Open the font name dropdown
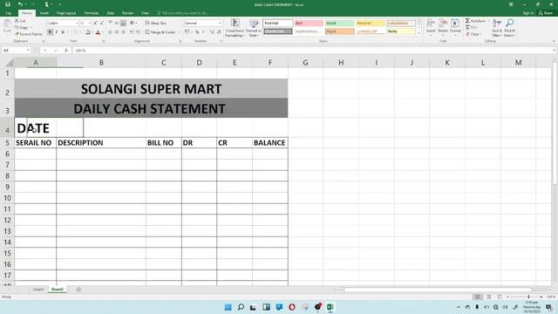 (x=77, y=24)
